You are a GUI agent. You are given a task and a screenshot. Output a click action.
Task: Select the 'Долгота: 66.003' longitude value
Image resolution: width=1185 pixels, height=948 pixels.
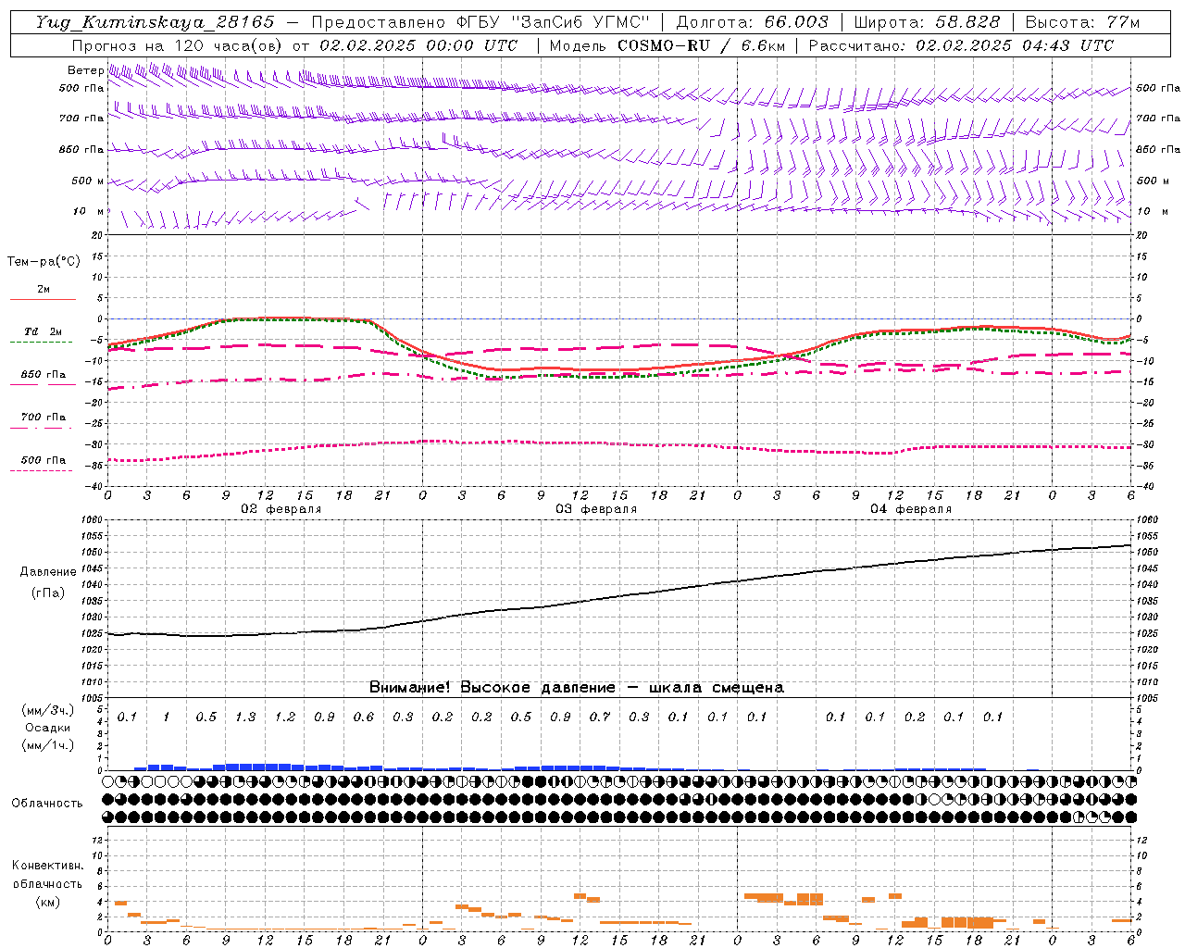(x=753, y=22)
